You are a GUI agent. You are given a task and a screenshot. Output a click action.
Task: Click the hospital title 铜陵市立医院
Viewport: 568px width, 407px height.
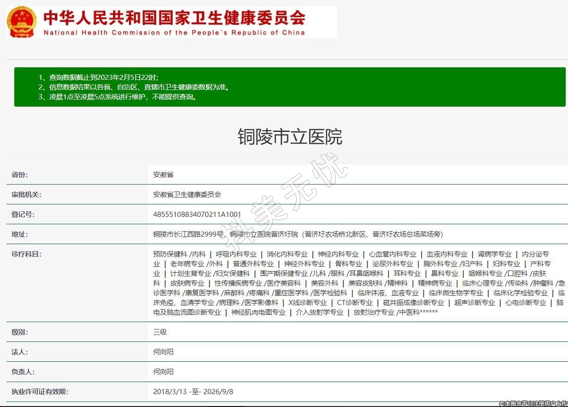tap(290, 137)
